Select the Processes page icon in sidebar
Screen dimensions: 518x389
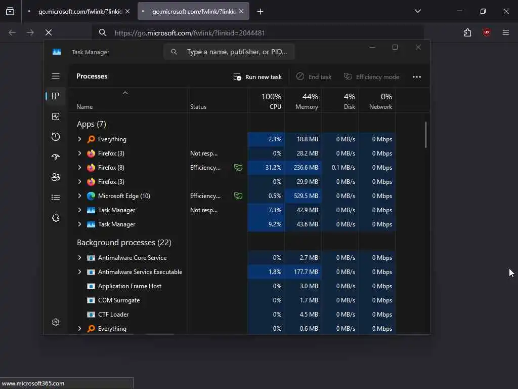[x=56, y=96]
